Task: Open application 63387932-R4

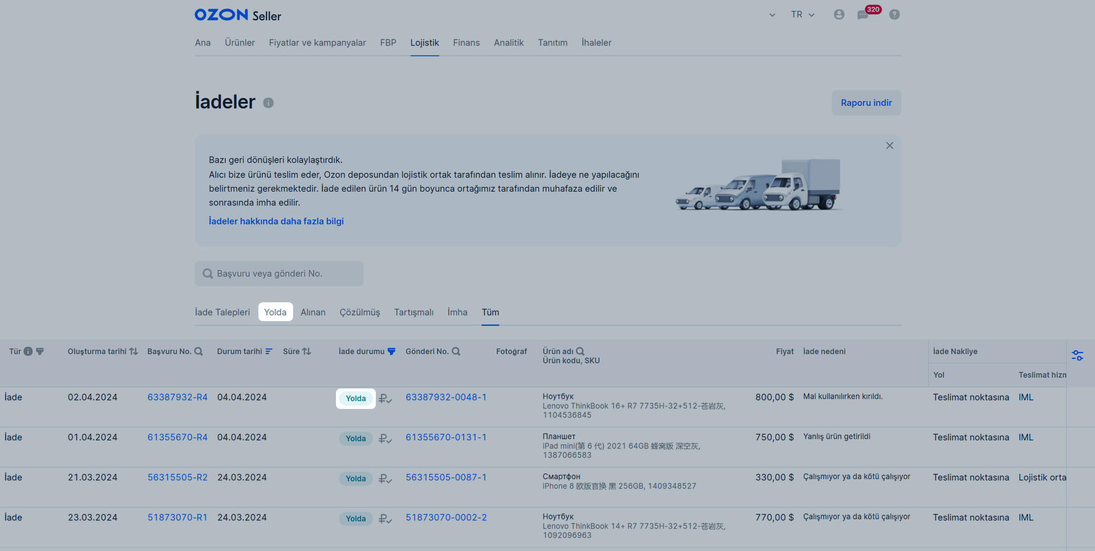Action: (177, 398)
